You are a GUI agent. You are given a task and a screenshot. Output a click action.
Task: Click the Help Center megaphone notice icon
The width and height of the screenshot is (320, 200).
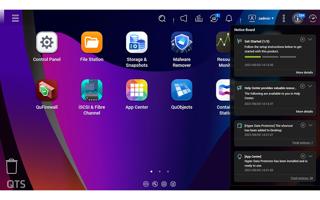point(239,88)
